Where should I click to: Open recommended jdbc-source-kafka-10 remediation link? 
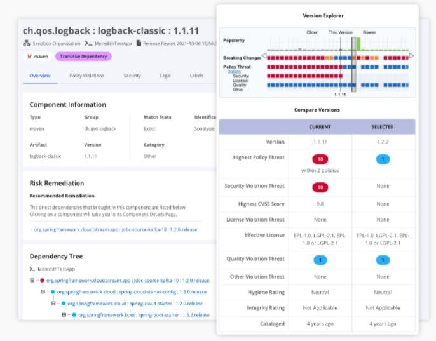pos(116,229)
